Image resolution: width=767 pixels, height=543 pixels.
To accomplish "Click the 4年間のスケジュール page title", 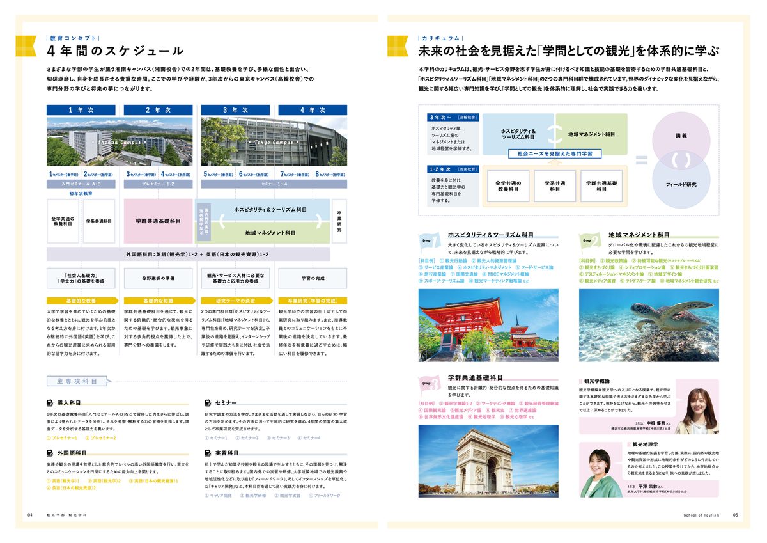I will point(116,51).
